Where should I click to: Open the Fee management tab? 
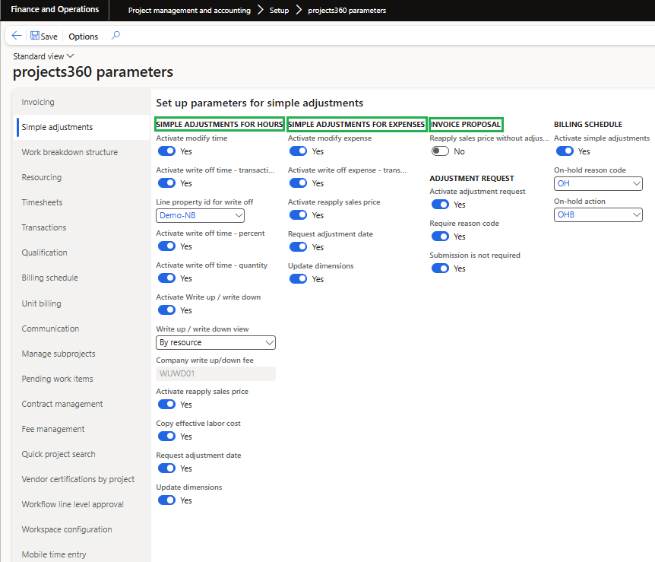[53, 429]
